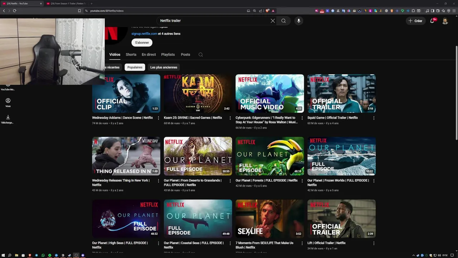Open Spotify from the taskbar
The image size is (458, 258).
click(x=50, y=255)
